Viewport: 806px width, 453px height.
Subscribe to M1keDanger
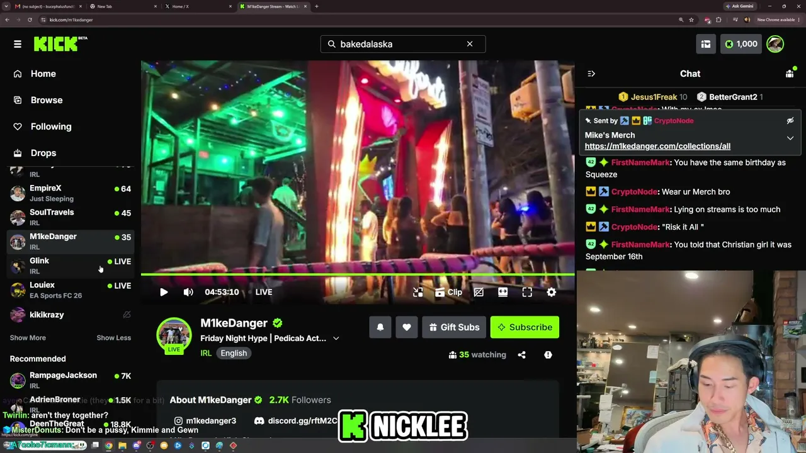pos(525,327)
